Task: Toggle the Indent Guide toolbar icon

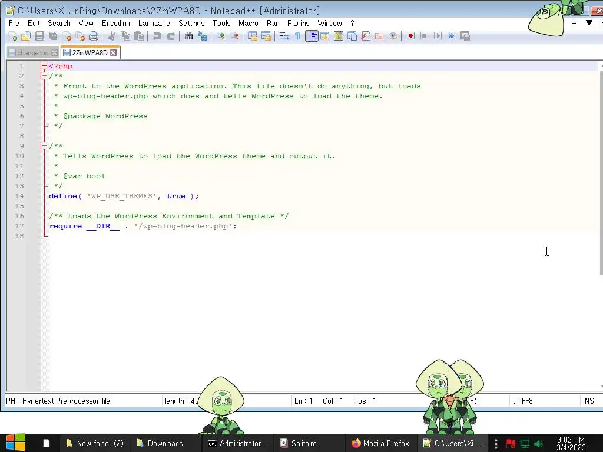Action: point(312,36)
